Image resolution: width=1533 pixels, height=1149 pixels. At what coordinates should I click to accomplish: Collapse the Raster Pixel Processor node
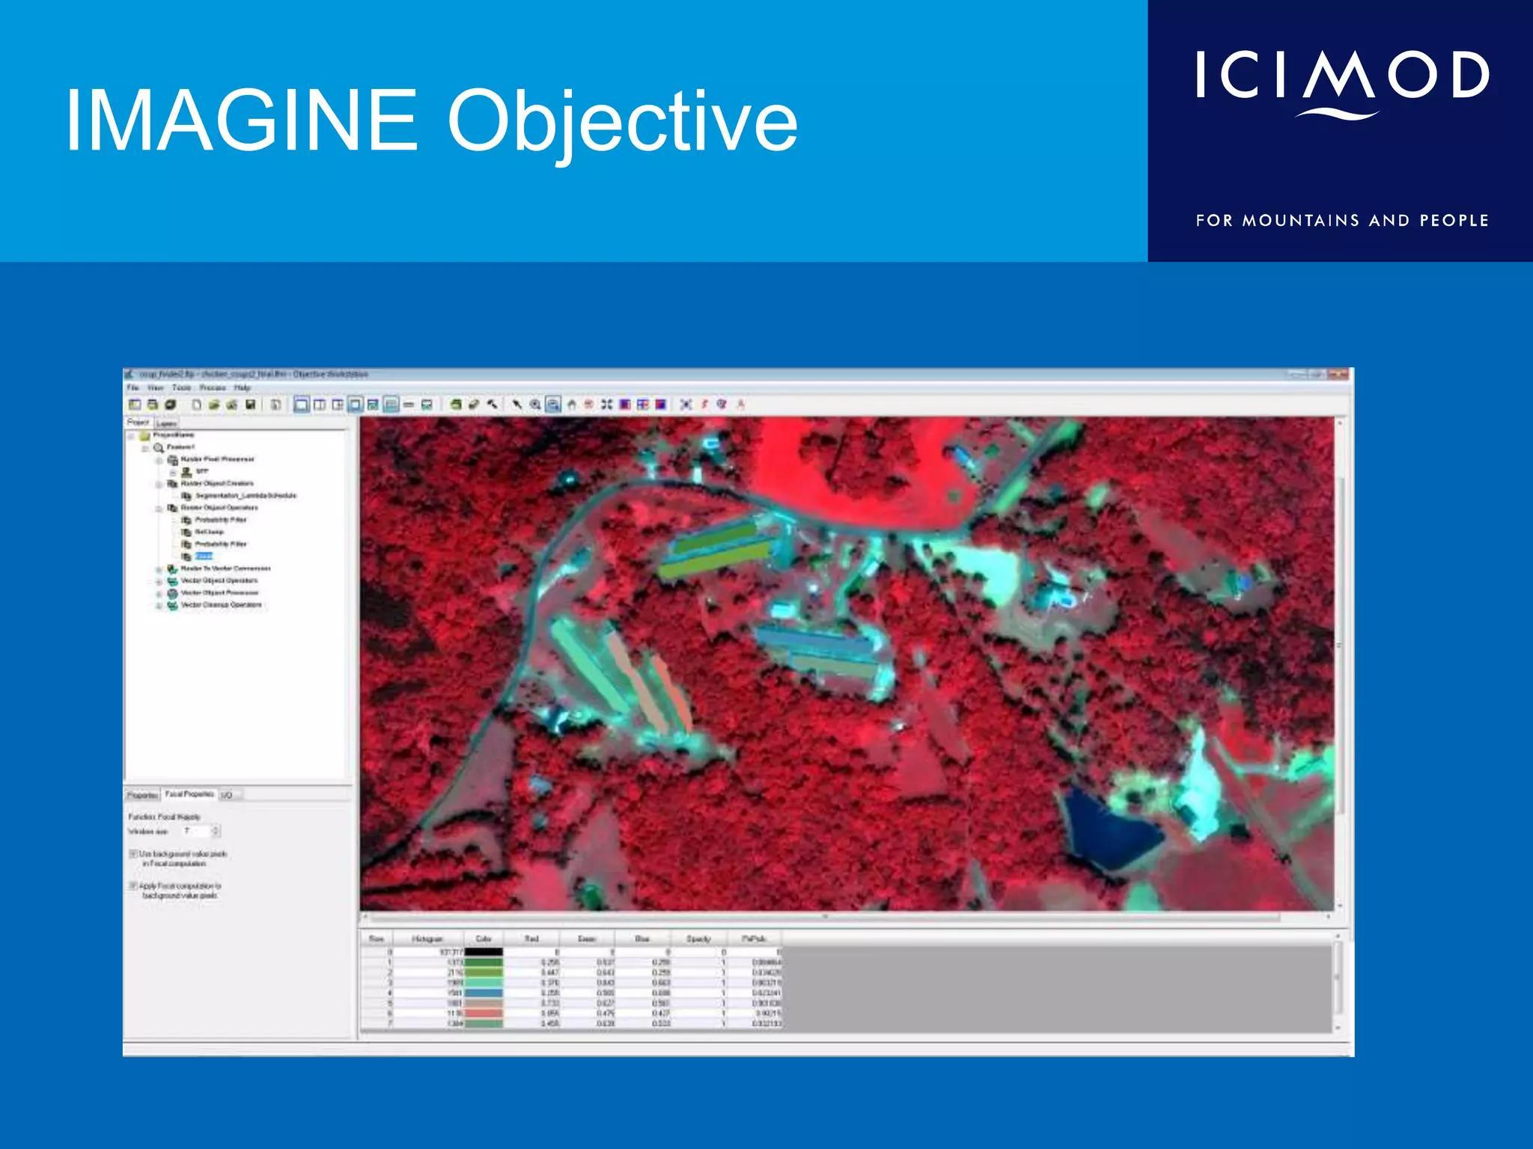pos(159,460)
